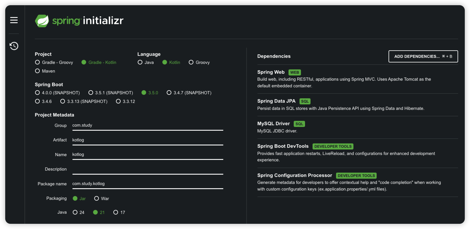Screen dimensions: 470x229
Task: Click SQL badge next to Spring Data JPA
Action: tap(305, 101)
